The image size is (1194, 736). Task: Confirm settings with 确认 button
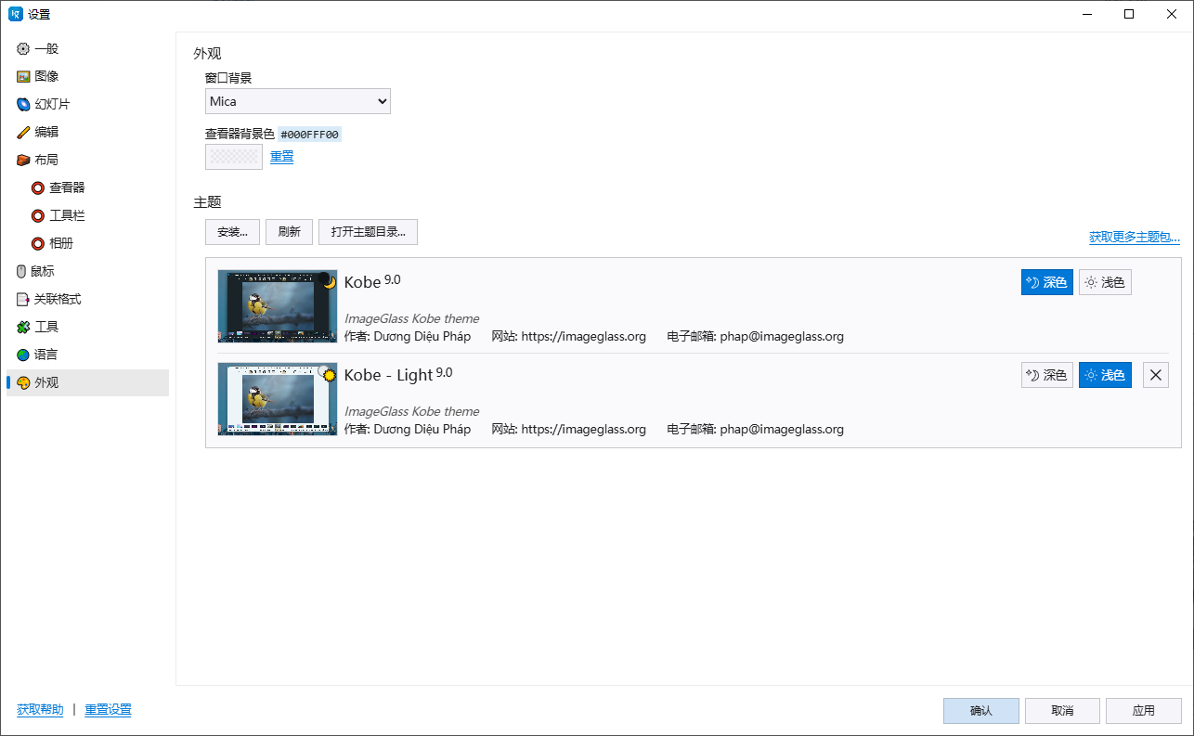(x=981, y=711)
